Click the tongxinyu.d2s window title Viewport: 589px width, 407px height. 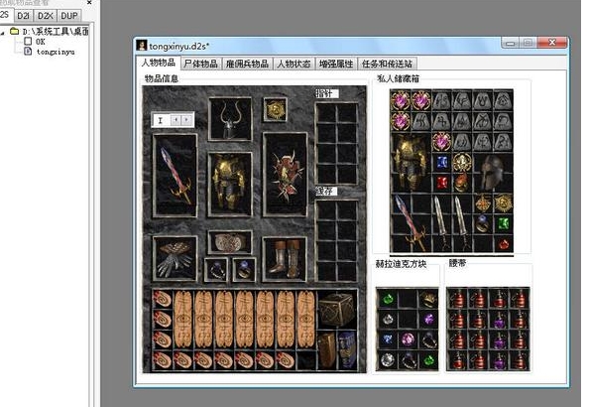click(x=179, y=46)
